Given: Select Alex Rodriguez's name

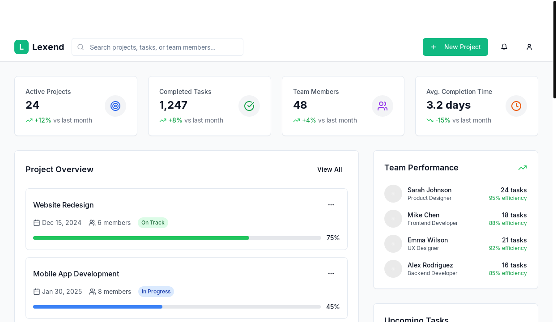Looking at the screenshot, I should (x=430, y=265).
